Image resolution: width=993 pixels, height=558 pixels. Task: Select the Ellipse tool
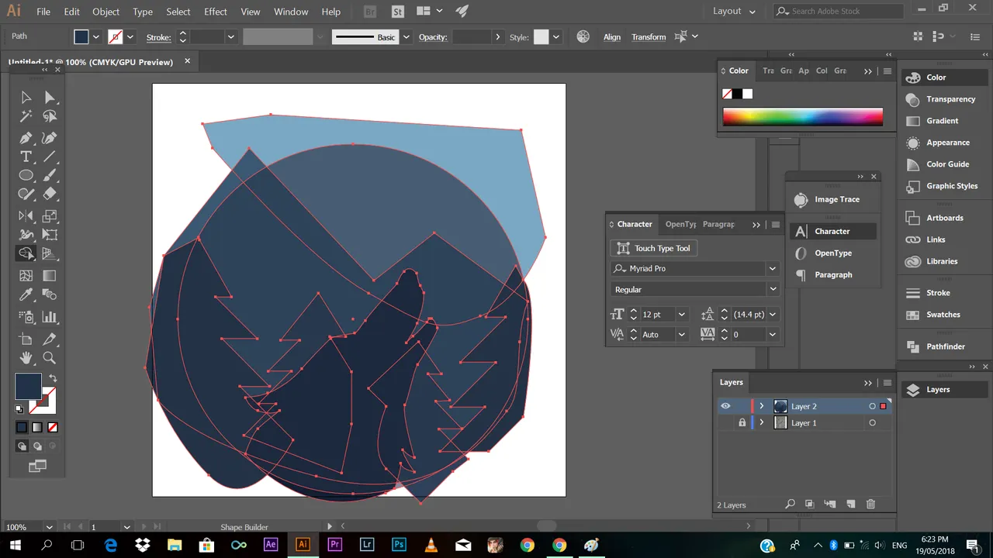tap(26, 175)
